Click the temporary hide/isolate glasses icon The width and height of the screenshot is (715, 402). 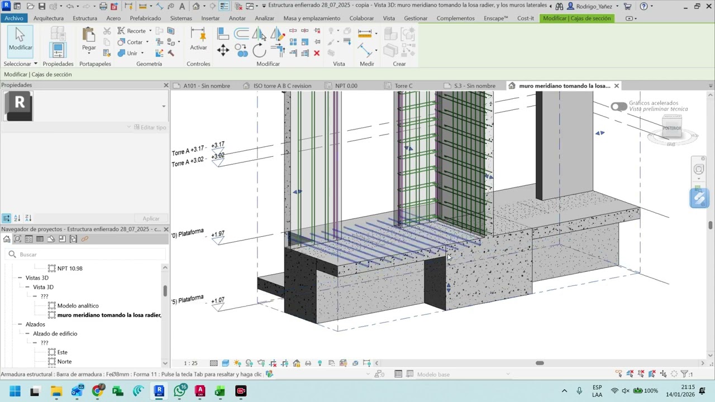pyautogui.click(x=308, y=363)
